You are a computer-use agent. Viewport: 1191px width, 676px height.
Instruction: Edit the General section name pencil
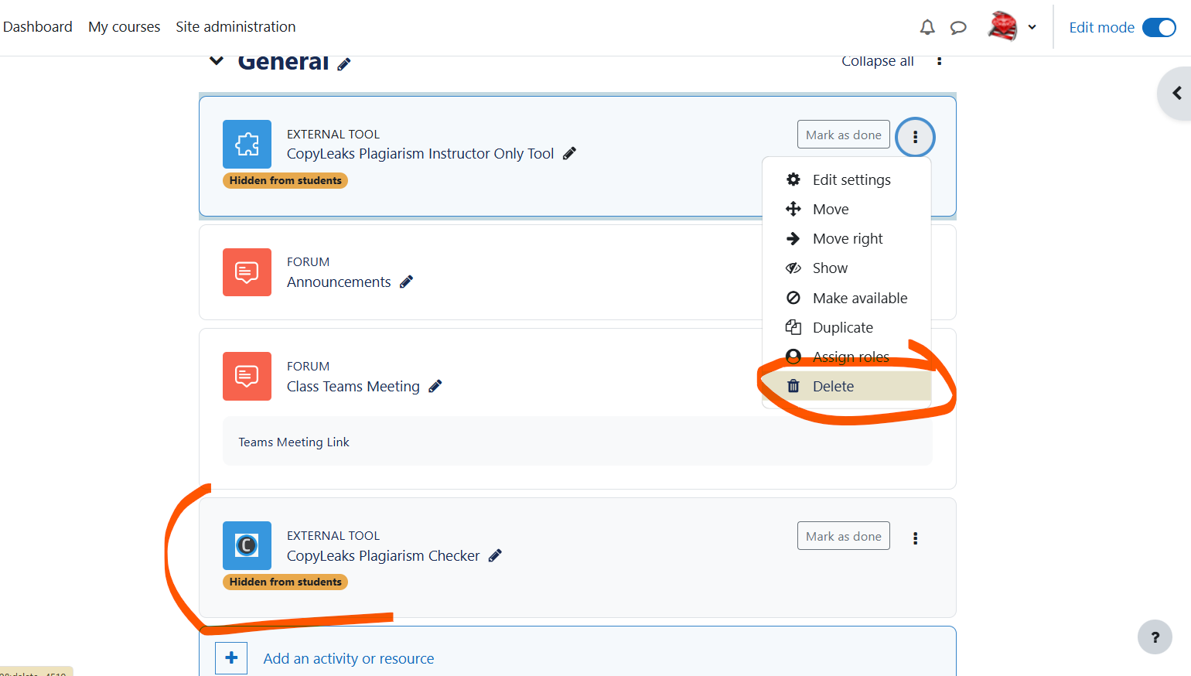click(344, 64)
